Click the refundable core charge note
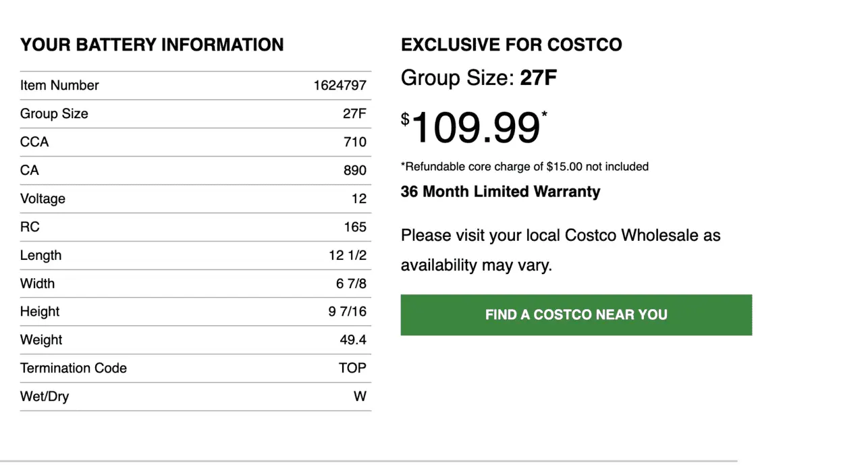 point(524,166)
